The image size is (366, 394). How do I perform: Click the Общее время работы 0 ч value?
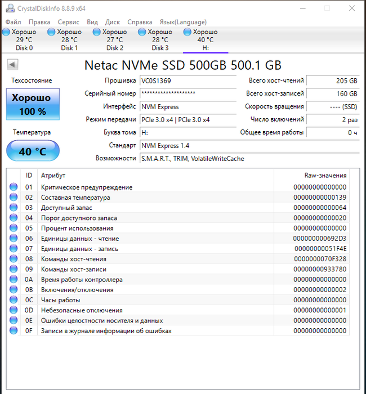click(x=333, y=133)
